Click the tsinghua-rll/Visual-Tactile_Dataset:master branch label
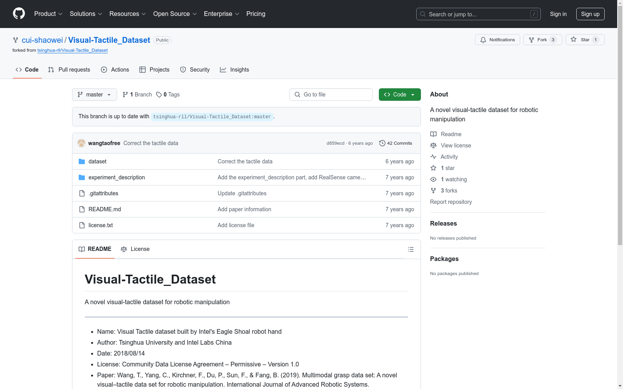623x389 pixels. [x=212, y=117]
